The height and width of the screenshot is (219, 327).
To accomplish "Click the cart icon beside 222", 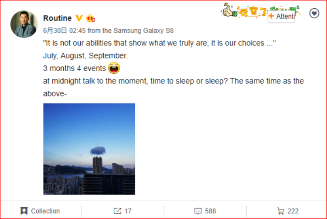I will point(280,211).
